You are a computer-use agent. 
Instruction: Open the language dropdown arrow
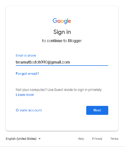coord(39,139)
